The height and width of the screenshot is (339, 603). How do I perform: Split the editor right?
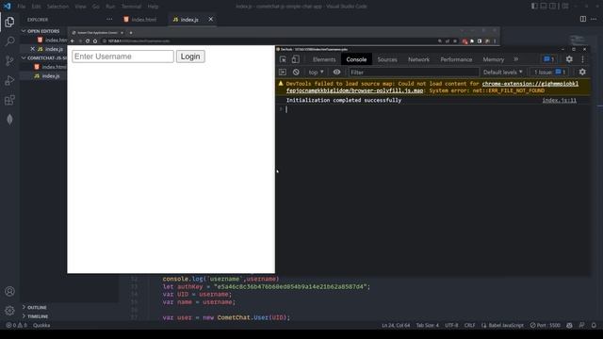[x=583, y=19]
